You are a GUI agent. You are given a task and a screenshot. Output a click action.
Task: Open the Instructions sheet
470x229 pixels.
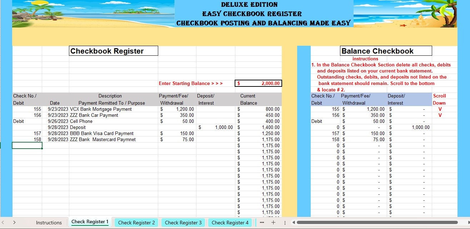tap(49, 223)
